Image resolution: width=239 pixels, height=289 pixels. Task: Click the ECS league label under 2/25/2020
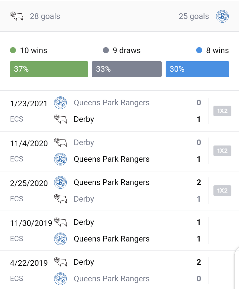coord(17,199)
